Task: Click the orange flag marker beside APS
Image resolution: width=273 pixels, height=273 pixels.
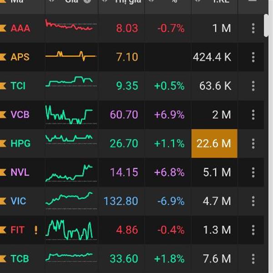Action: (x=4, y=57)
